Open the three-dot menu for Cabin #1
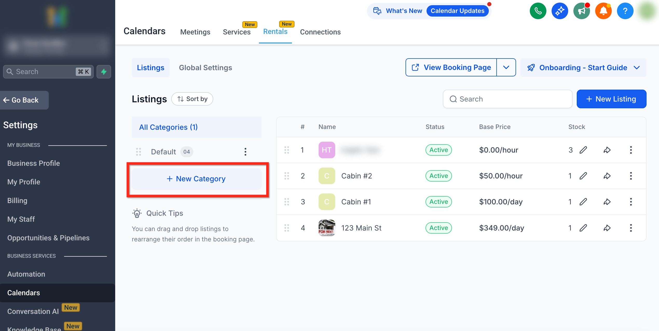This screenshot has width=659, height=331. pos(631,202)
